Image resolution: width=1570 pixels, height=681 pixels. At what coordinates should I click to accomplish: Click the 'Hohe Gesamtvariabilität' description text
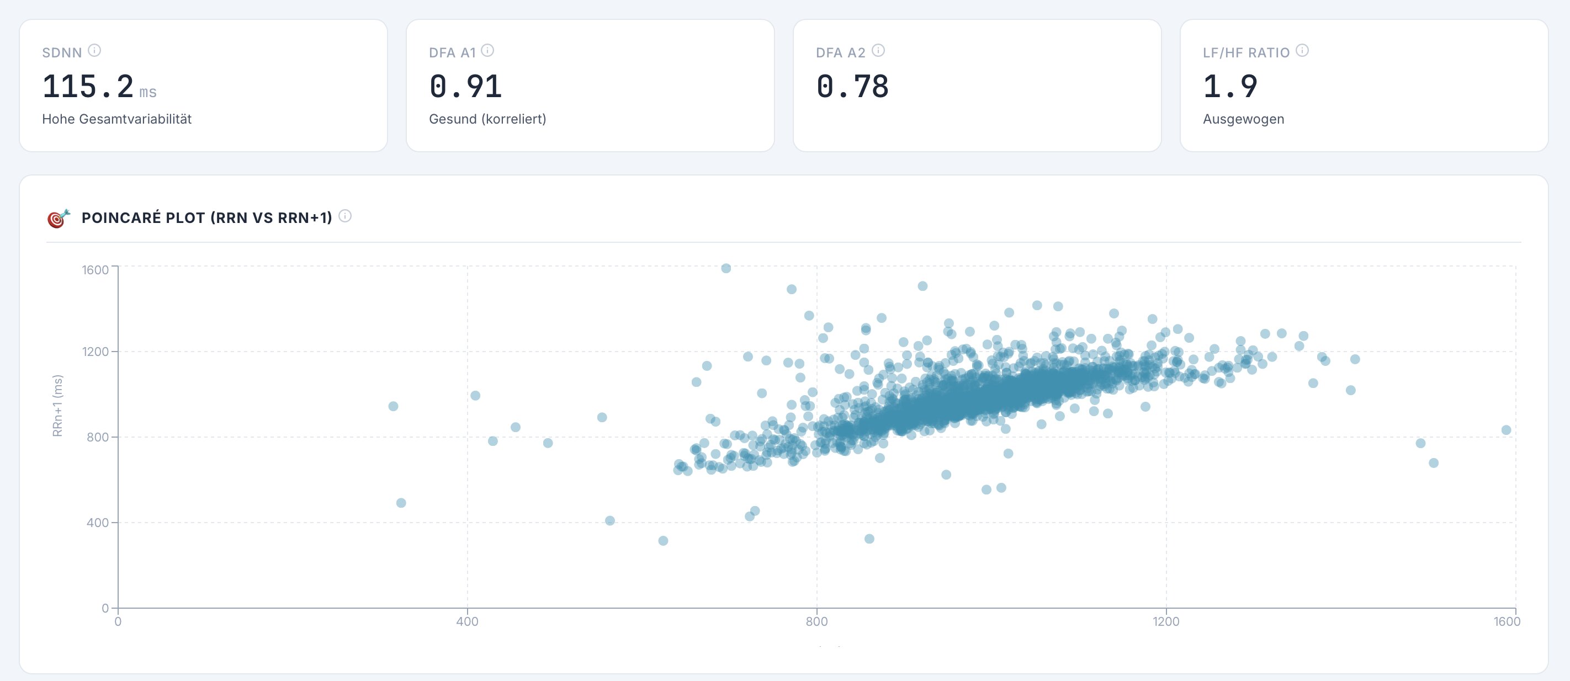pyautogui.click(x=116, y=119)
